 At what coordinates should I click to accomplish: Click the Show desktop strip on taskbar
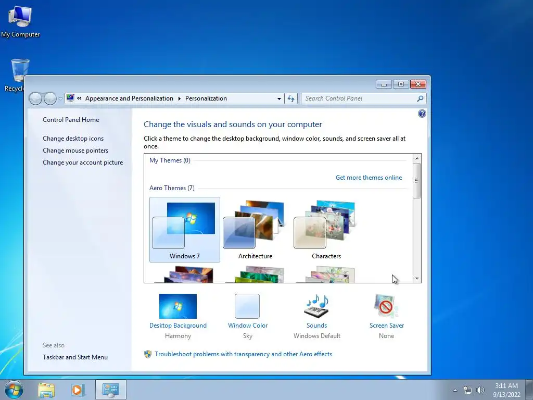(x=529, y=390)
